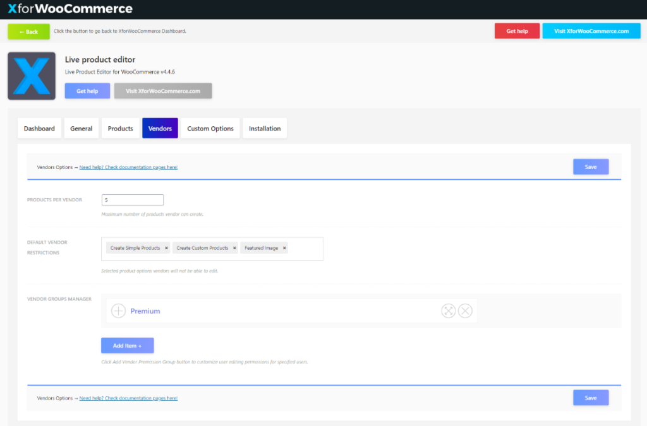Expand the Premium vendor group with plus icon
The width and height of the screenshot is (647, 426).
118,311
